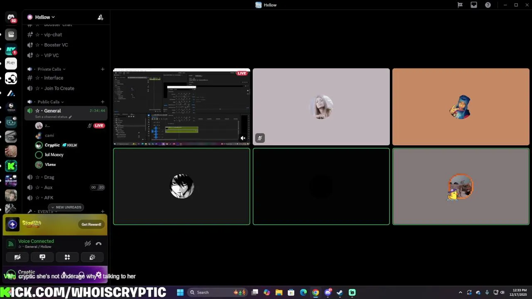Click the Get Reward! button
This screenshot has height=299, width=532.
click(x=91, y=224)
